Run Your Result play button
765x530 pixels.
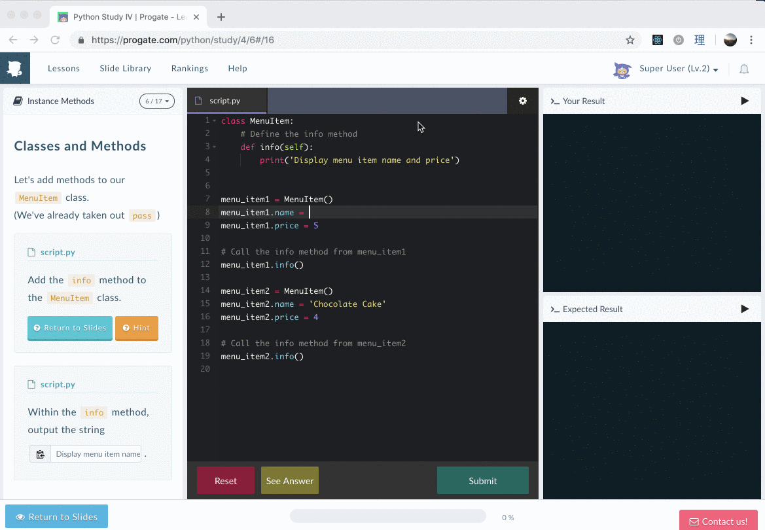point(745,101)
